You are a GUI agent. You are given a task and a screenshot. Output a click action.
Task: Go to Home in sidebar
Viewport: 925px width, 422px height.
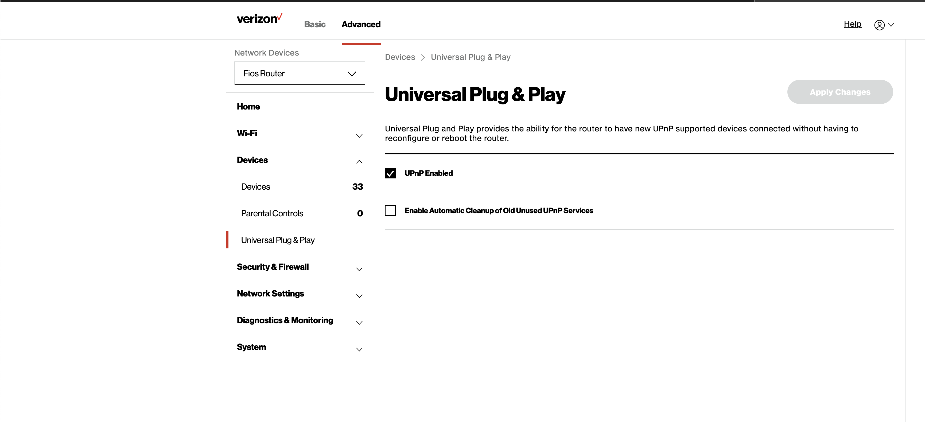point(248,107)
